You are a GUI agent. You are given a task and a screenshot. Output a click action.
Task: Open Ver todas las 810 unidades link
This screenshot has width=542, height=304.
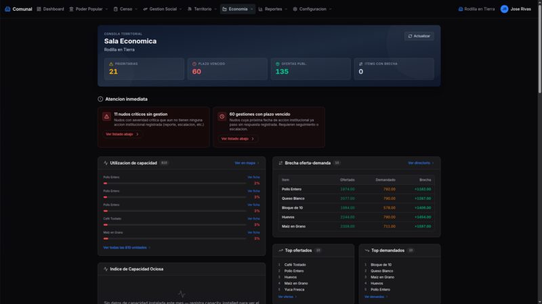click(127, 248)
